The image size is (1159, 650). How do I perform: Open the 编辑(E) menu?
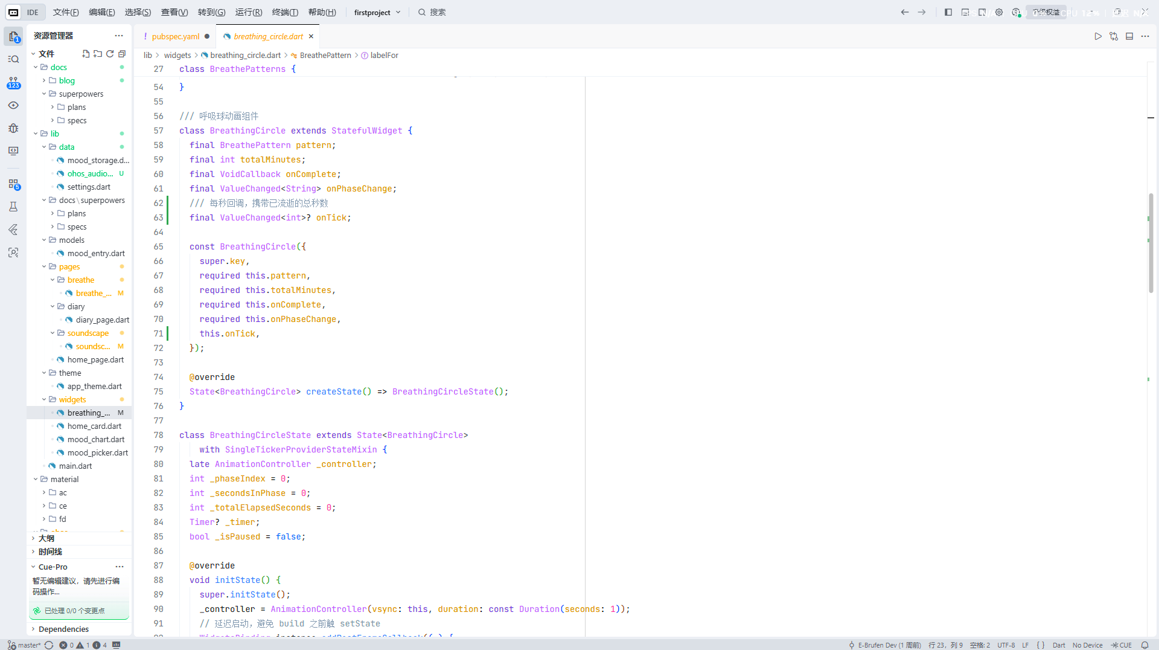pos(102,12)
